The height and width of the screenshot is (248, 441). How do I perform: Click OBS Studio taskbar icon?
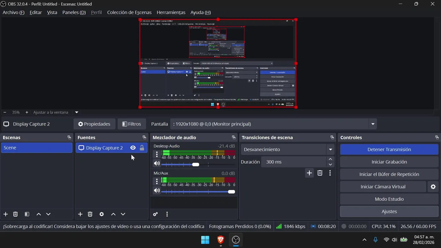(x=236, y=240)
